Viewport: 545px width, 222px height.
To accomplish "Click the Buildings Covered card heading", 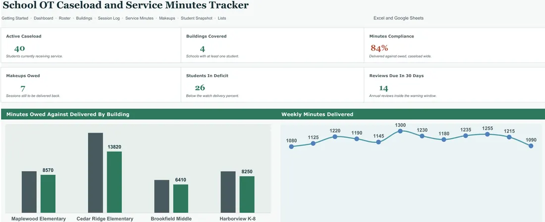I will 207,36.
